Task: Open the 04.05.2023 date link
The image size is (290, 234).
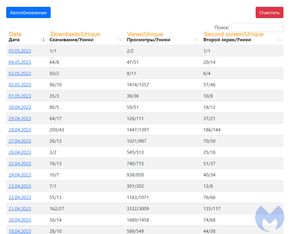Action: [20, 62]
